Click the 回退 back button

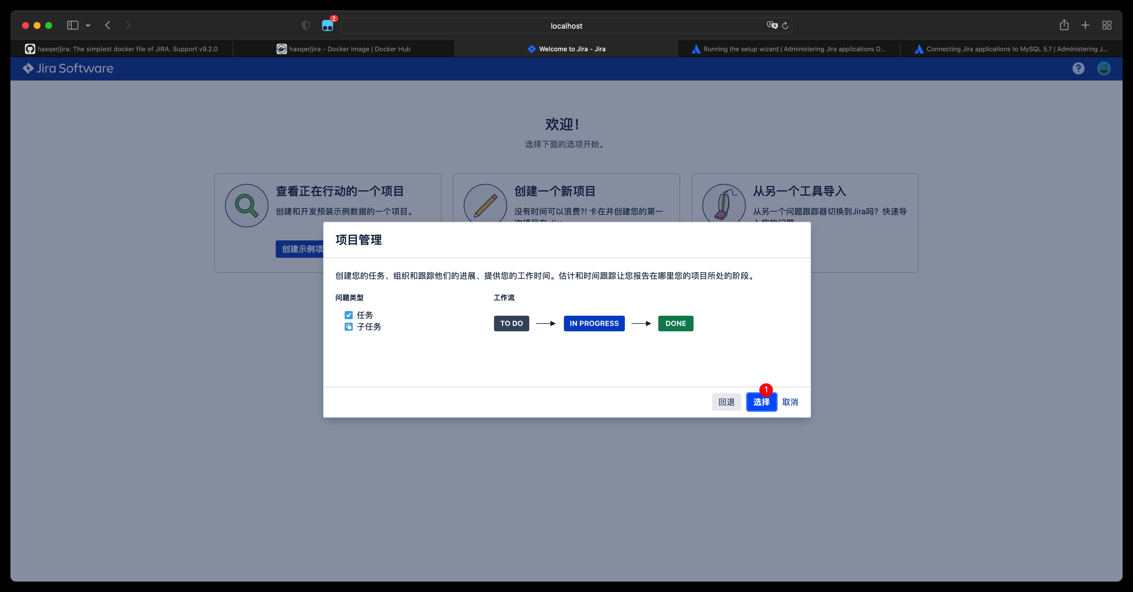pos(726,402)
